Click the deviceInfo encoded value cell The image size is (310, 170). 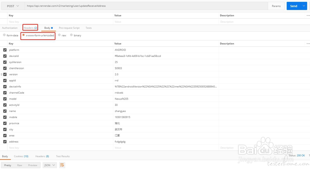click(166, 87)
